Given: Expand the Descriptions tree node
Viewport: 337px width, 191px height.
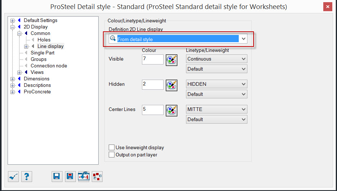Looking at the screenshot, I should tap(13, 85).
